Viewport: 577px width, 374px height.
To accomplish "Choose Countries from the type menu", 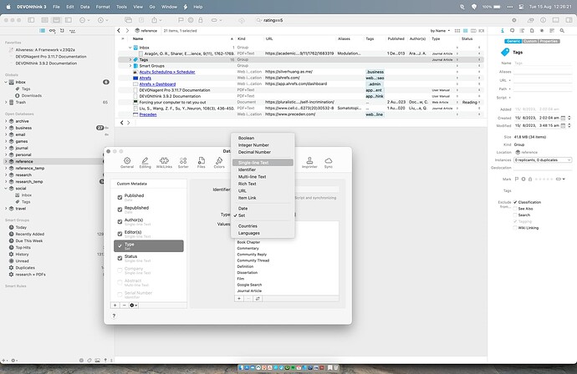I will point(263,226).
